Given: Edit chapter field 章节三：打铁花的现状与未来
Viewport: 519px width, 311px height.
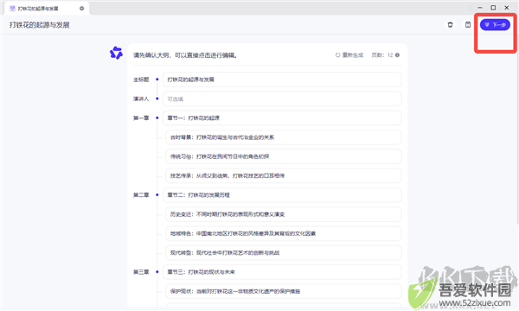Looking at the screenshot, I should click(282, 272).
